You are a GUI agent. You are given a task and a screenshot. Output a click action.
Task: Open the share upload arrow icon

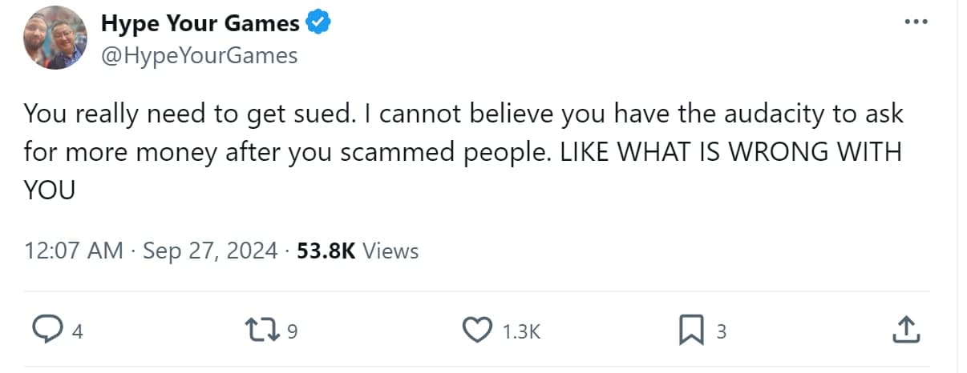(904, 329)
